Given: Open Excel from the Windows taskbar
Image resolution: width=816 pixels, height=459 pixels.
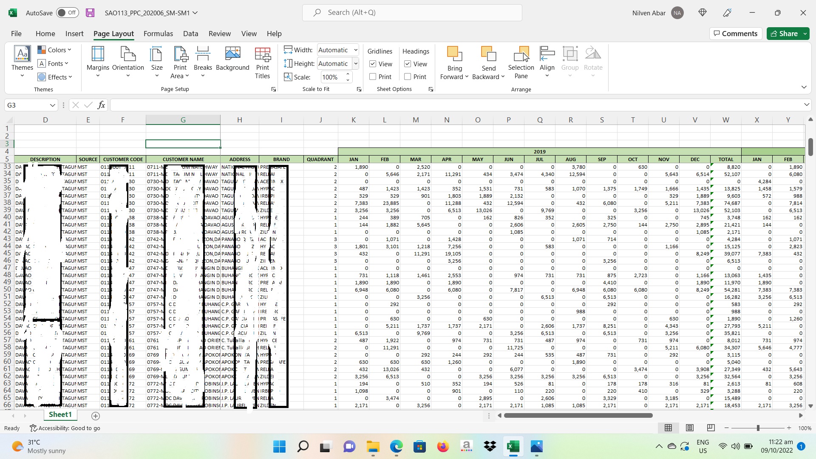Looking at the screenshot, I should pos(513,447).
